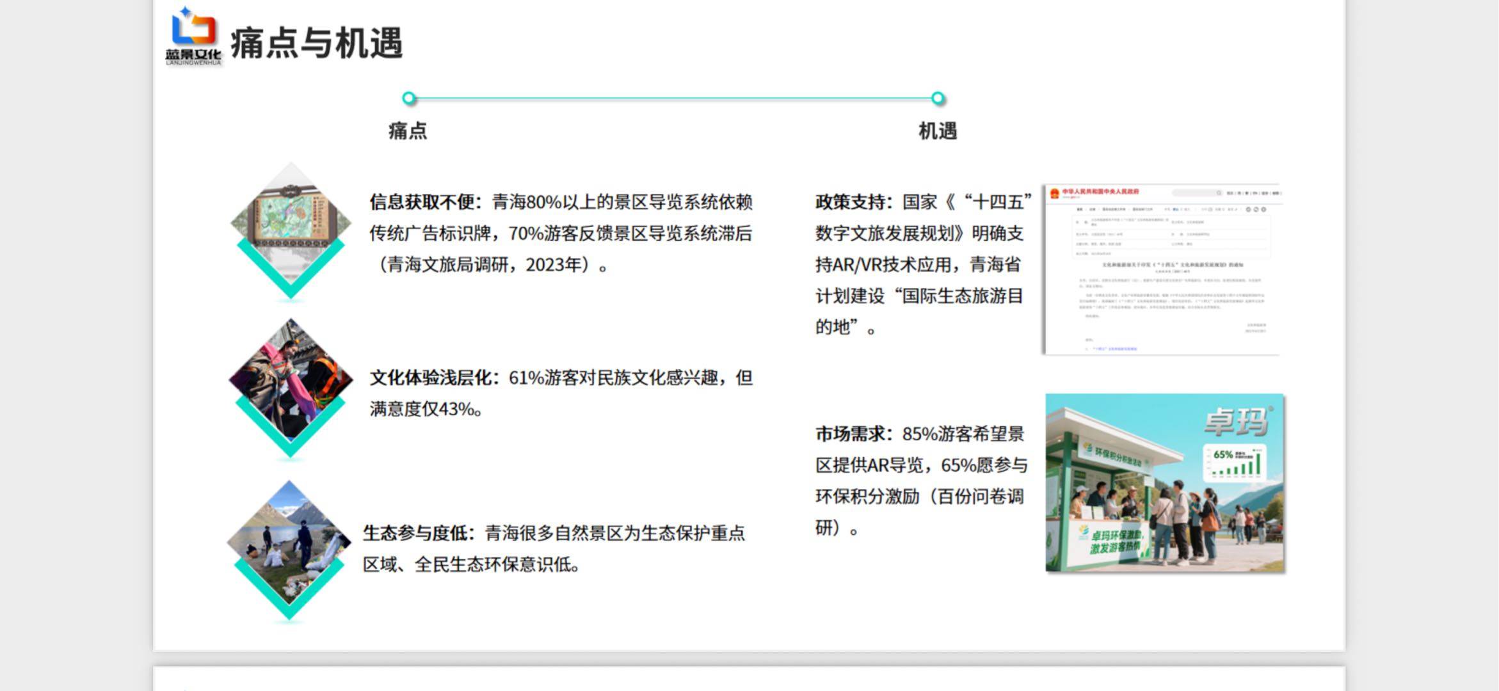This screenshot has width=1499, height=691.
Task: Click the 痛点 section label
Action: 408,131
